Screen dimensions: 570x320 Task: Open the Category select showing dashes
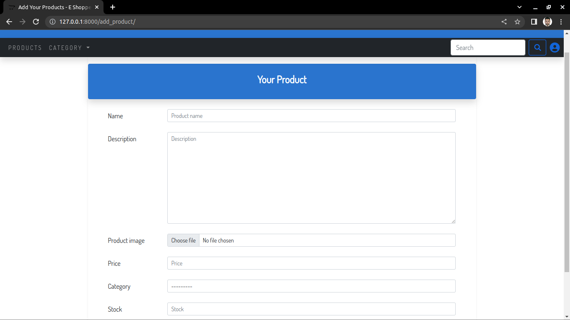(x=311, y=286)
